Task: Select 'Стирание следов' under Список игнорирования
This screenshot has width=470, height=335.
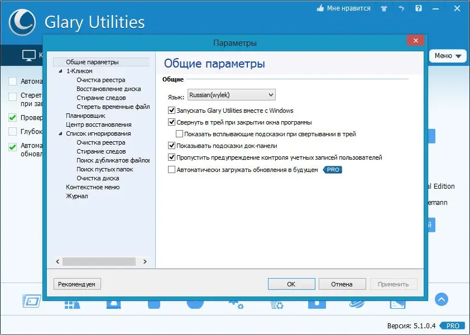Action: (101, 151)
